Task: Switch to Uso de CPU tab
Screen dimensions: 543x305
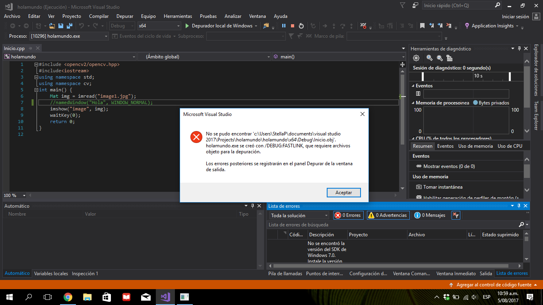Action: point(510,146)
